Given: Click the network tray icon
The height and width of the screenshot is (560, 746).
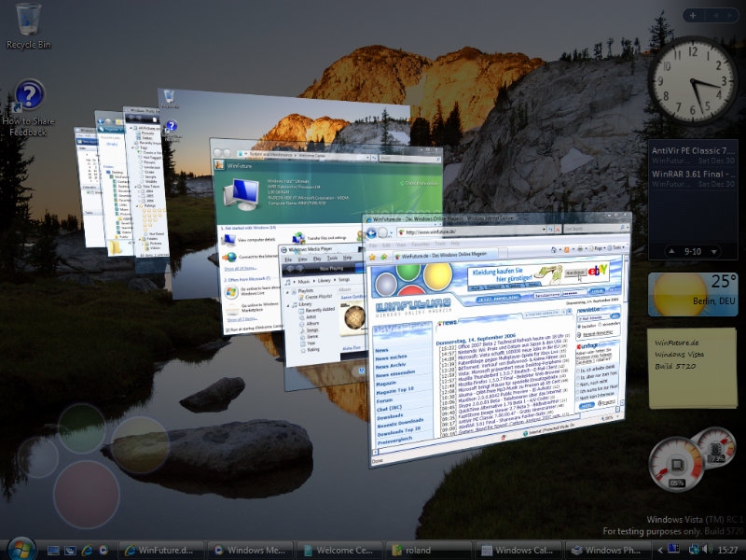Looking at the screenshot, I should click(x=694, y=549).
